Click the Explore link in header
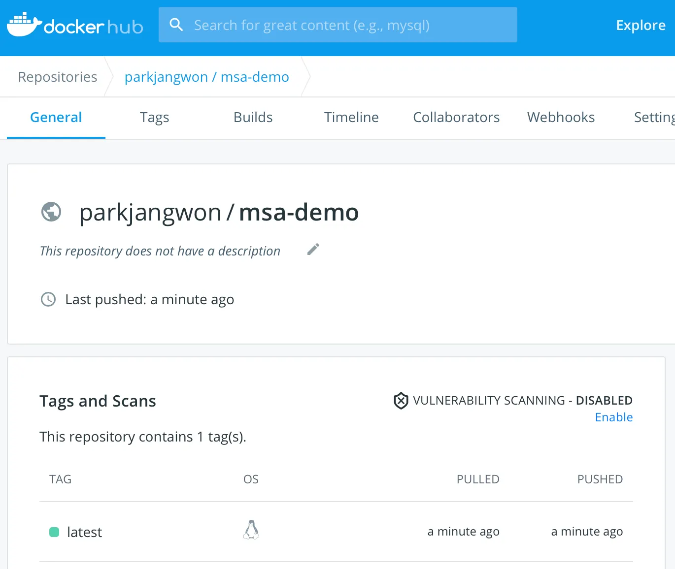Viewport: 675px width, 569px height. [x=641, y=25]
